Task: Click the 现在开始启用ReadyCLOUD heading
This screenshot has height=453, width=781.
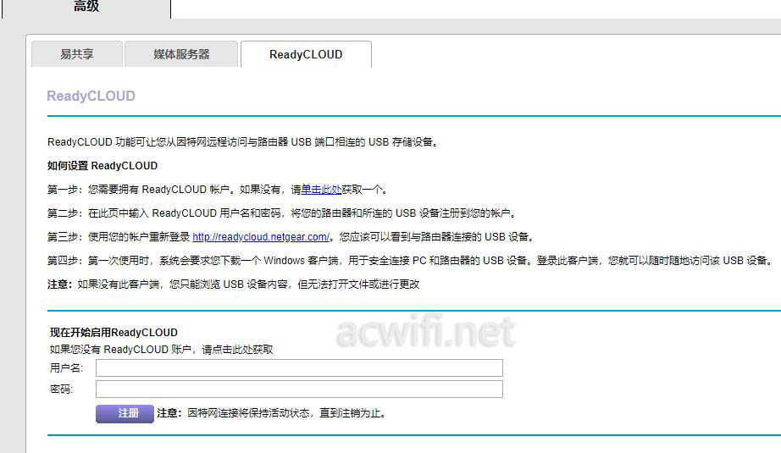Action: [x=114, y=333]
